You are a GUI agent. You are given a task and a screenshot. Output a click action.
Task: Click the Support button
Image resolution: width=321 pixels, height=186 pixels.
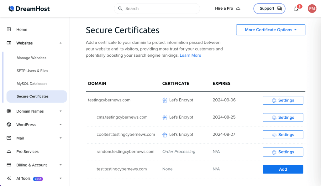[269, 8]
